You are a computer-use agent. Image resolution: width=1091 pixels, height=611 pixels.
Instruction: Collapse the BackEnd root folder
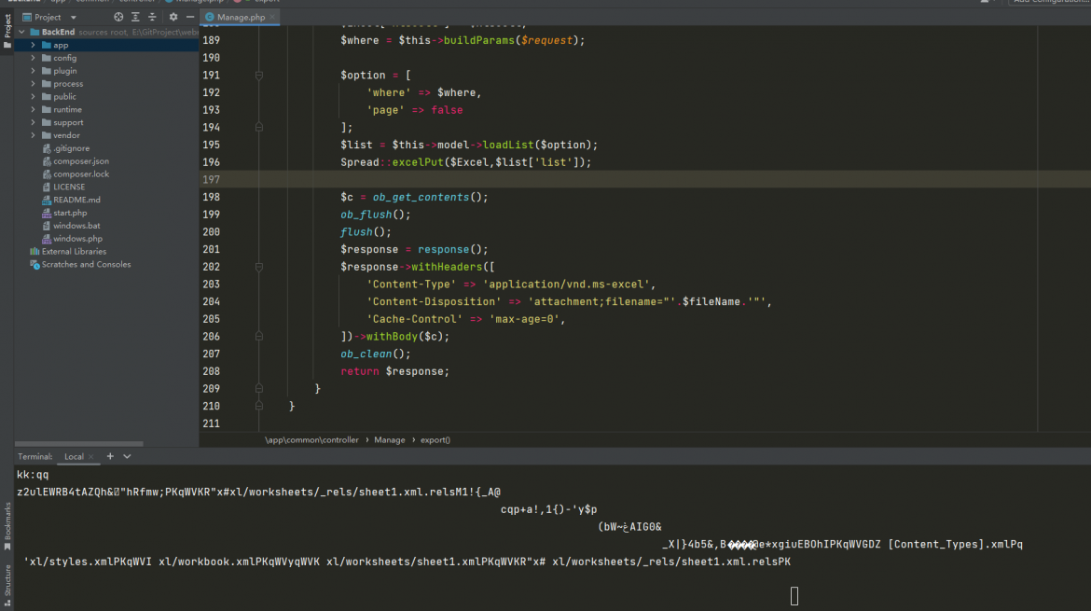22,32
